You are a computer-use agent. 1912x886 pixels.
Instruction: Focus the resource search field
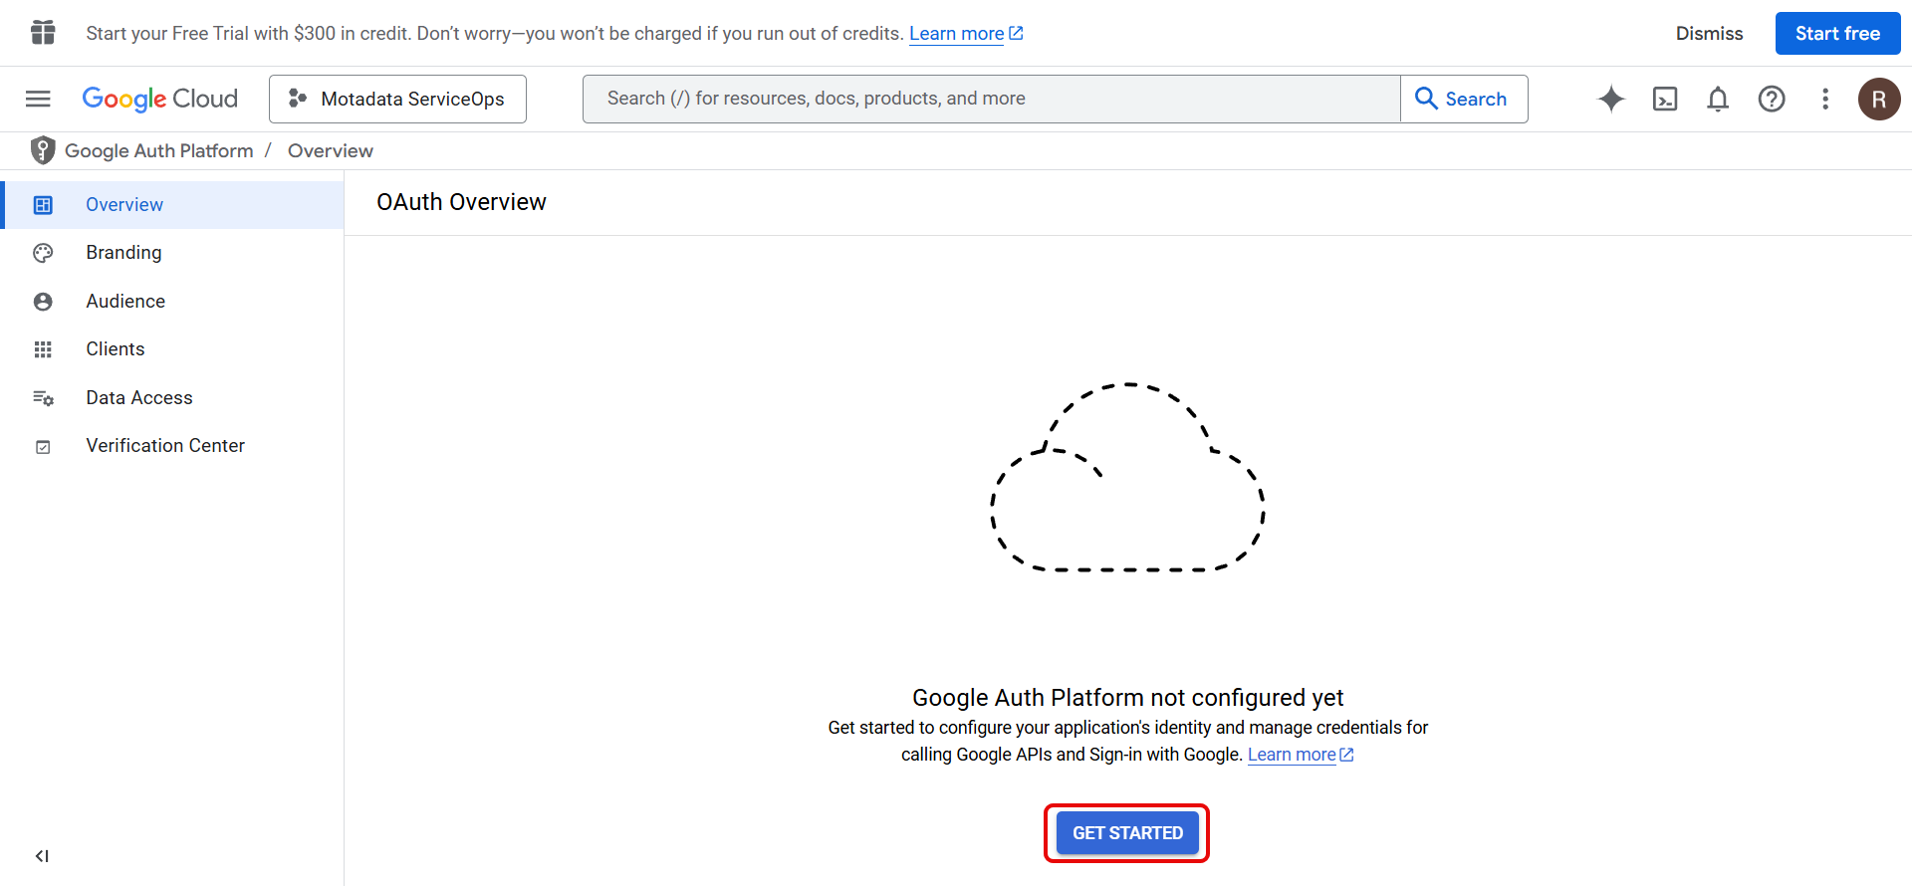pyautogui.click(x=991, y=99)
